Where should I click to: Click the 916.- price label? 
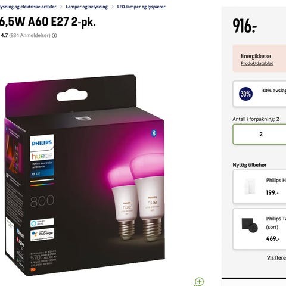(245, 26)
